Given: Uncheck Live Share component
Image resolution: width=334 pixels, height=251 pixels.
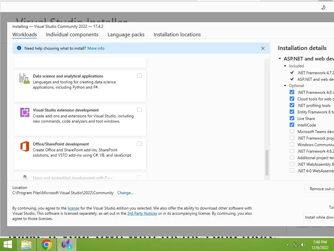Looking at the screenshot, I should tap(292, 118).
